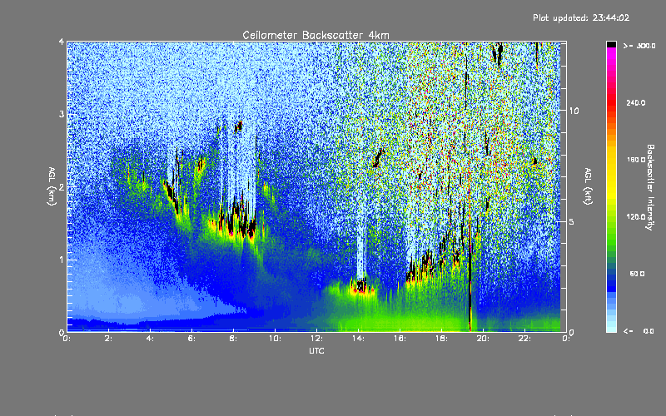Click the '2:' hour label on time axis
The width and height of the screenshot is (666, 416).
point(109,339)
